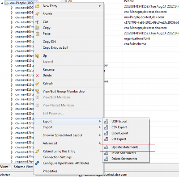Open Connection Settings... entry
The width and height of the screenshot is (179, 177).
[x=58, y=157]
